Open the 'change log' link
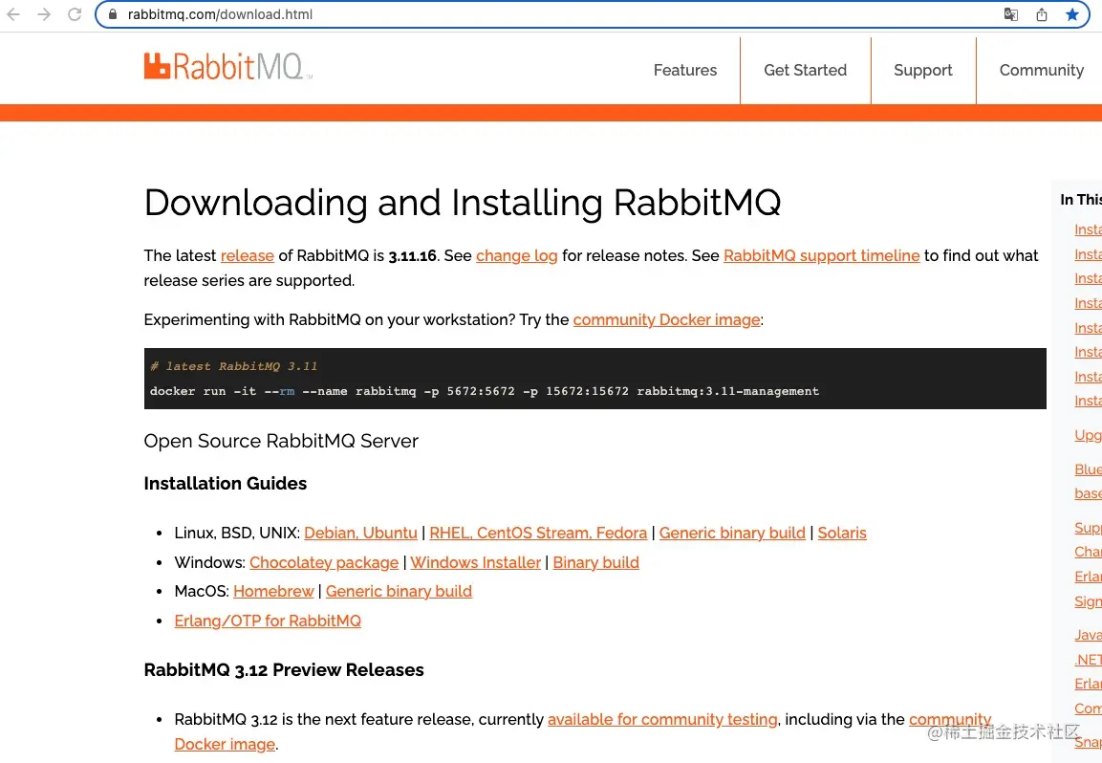Screen dimensions: 1102x763 [516, 256]
